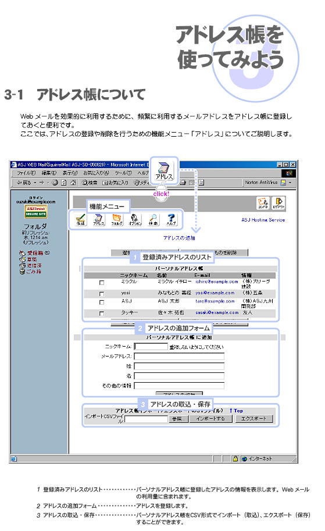Image resolution: width=325 pixels, height=531 pixels.
Task: Open the 草稿 drafts folder
Action: (32, 259)
